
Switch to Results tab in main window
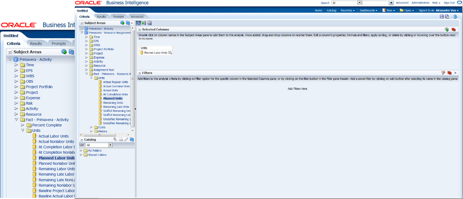pyautogui.click(x=101, y=17)
